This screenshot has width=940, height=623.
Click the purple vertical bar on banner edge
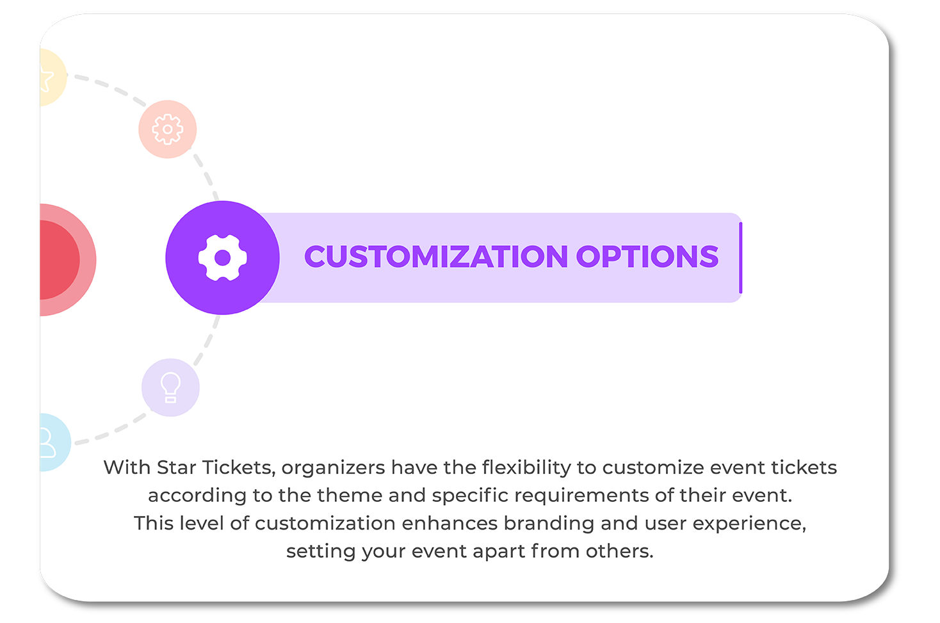[740, 257]
